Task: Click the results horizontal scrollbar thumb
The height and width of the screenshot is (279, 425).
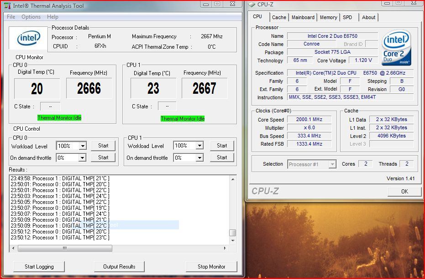Action: tap(65, 248)
